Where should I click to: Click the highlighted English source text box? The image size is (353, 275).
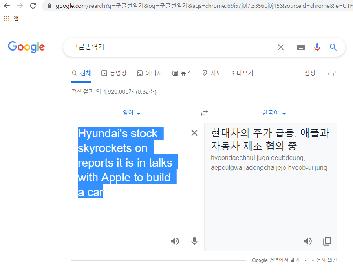pos(128,163)
